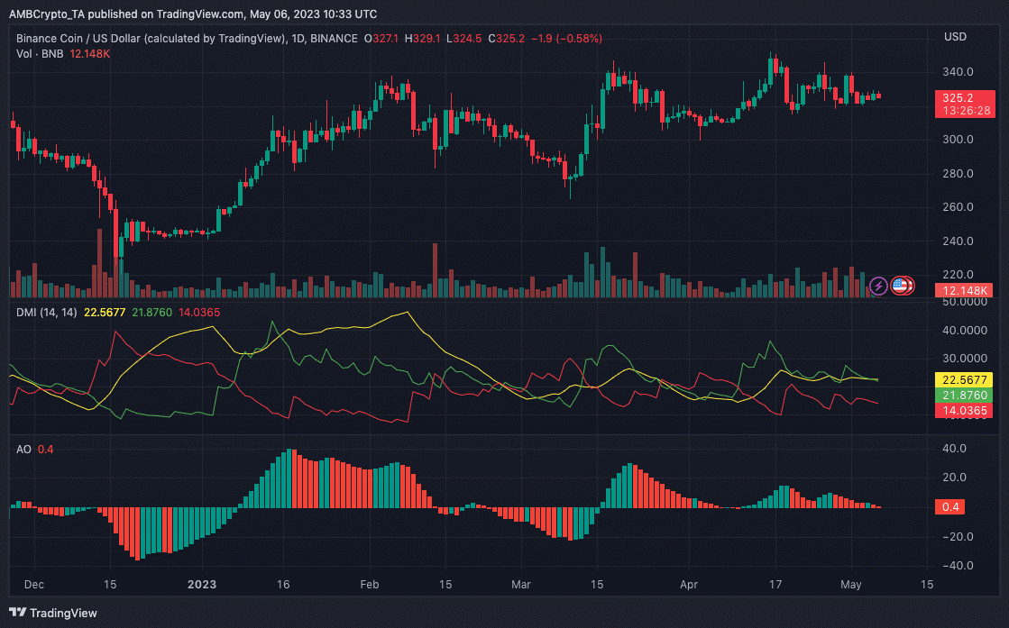Click the TradingView logo at bottom left
Screen dimensions: 1009x628
tap(53, 613)
